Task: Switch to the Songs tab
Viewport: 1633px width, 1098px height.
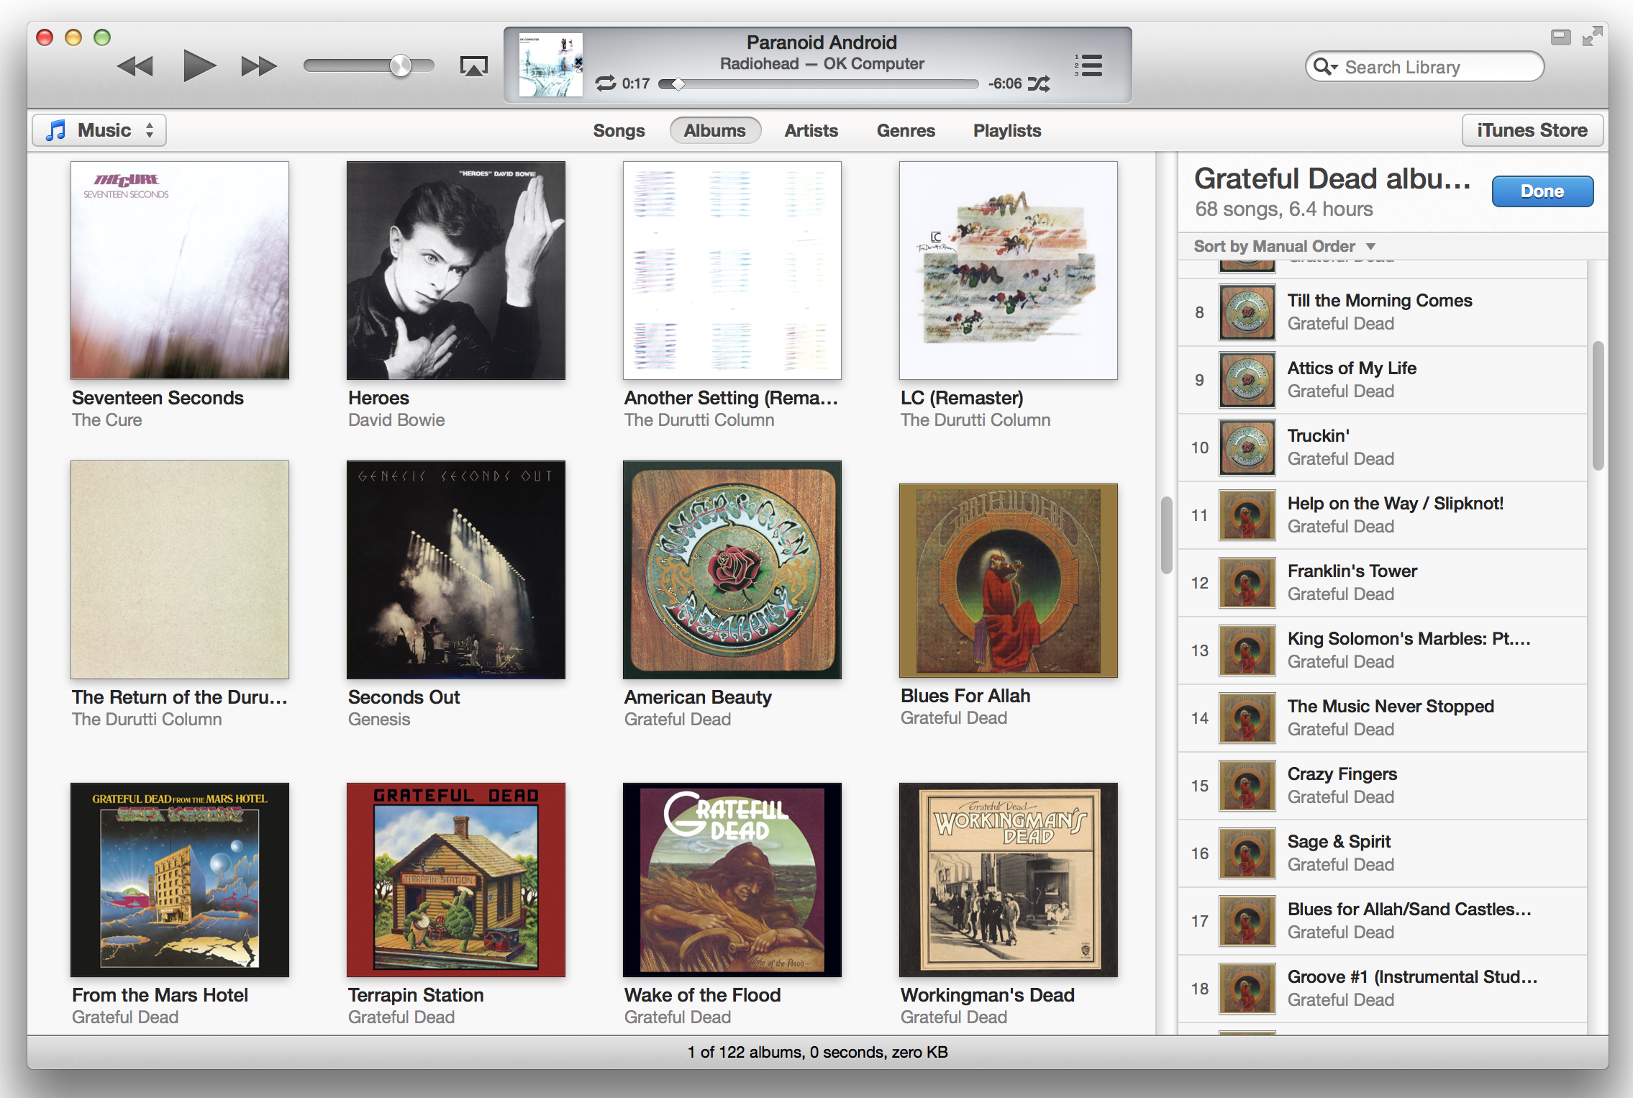Action: click(619, 130)
